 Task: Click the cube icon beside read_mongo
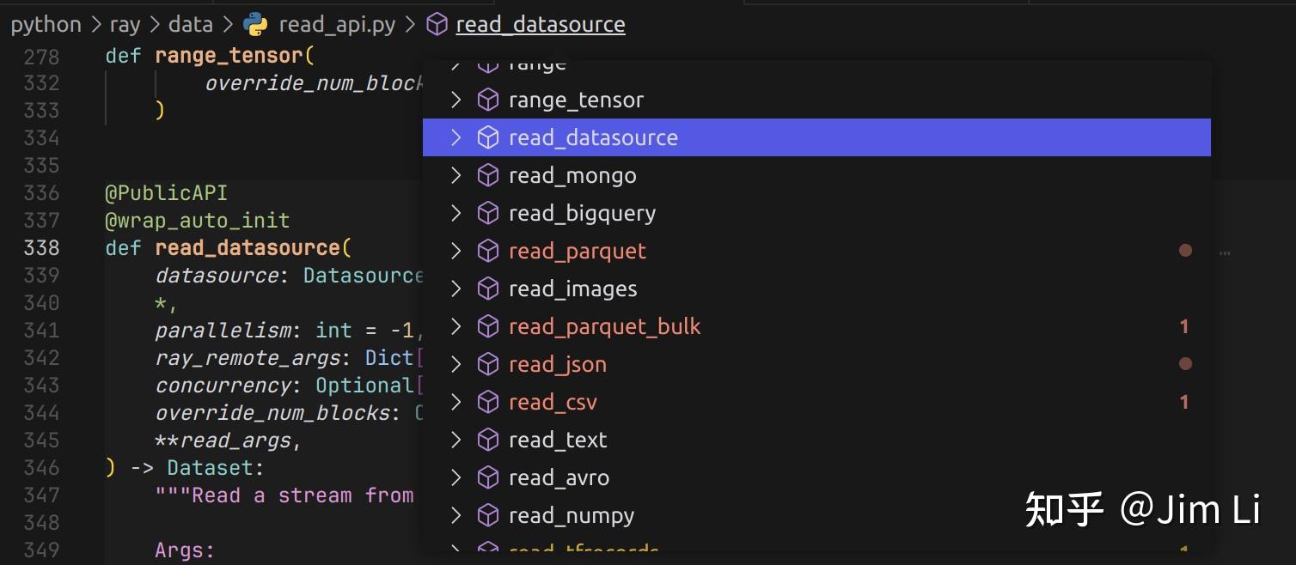(x=488, y=176)
